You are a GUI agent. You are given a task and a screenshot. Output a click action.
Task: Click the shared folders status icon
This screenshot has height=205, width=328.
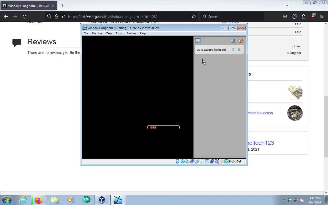202,161
